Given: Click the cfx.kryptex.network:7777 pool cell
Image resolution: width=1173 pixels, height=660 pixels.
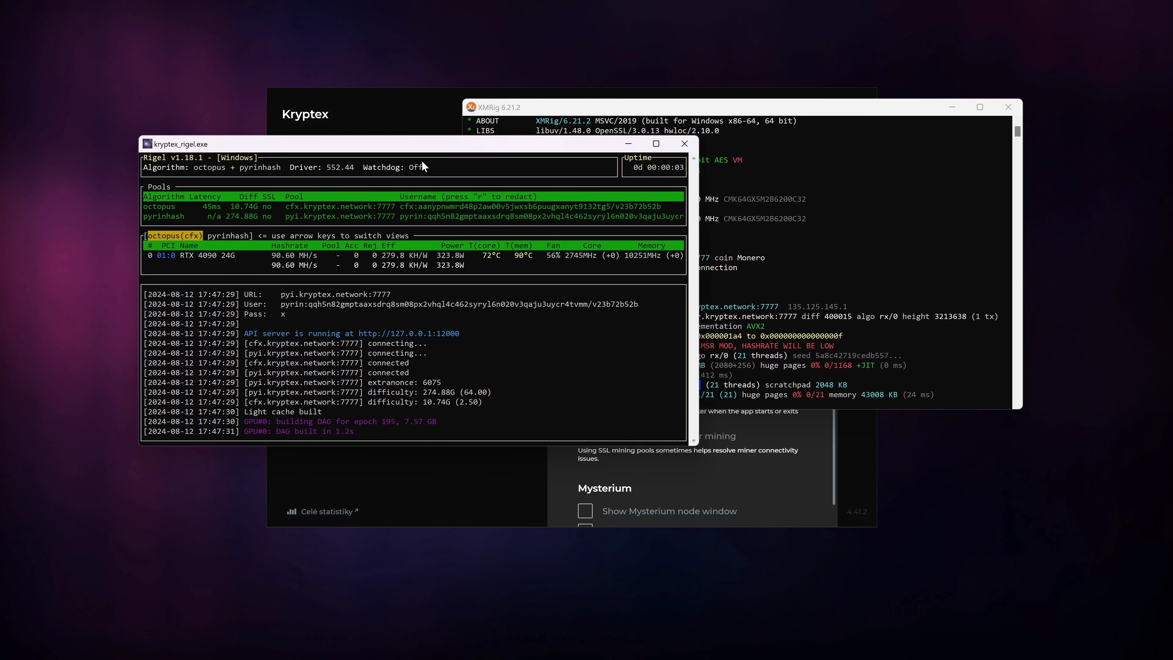Looking at the screenshot, I should pyautogui.click(x=340, y=206).
